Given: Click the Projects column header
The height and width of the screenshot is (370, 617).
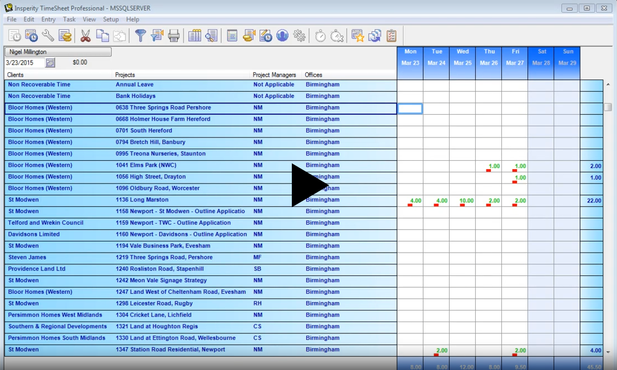Looking at the screenshot, I should [x=125, y=75].
